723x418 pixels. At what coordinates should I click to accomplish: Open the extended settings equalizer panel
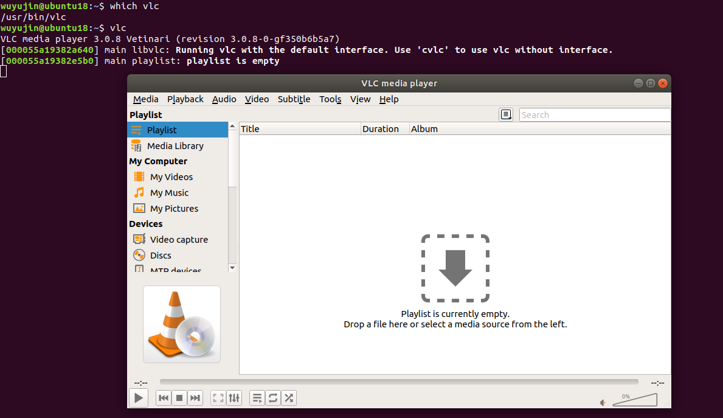coord(234,397)
